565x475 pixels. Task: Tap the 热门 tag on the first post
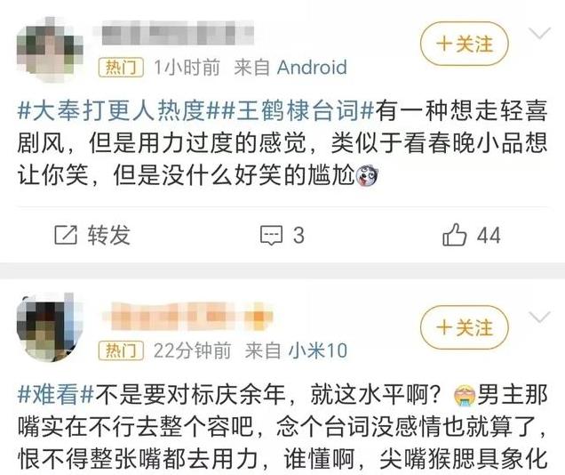[x=121, y=68]
